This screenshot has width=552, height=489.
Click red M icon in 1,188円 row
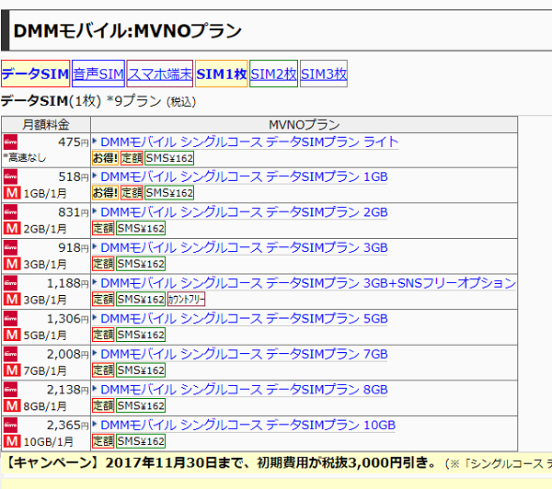(x=12, y=300)
